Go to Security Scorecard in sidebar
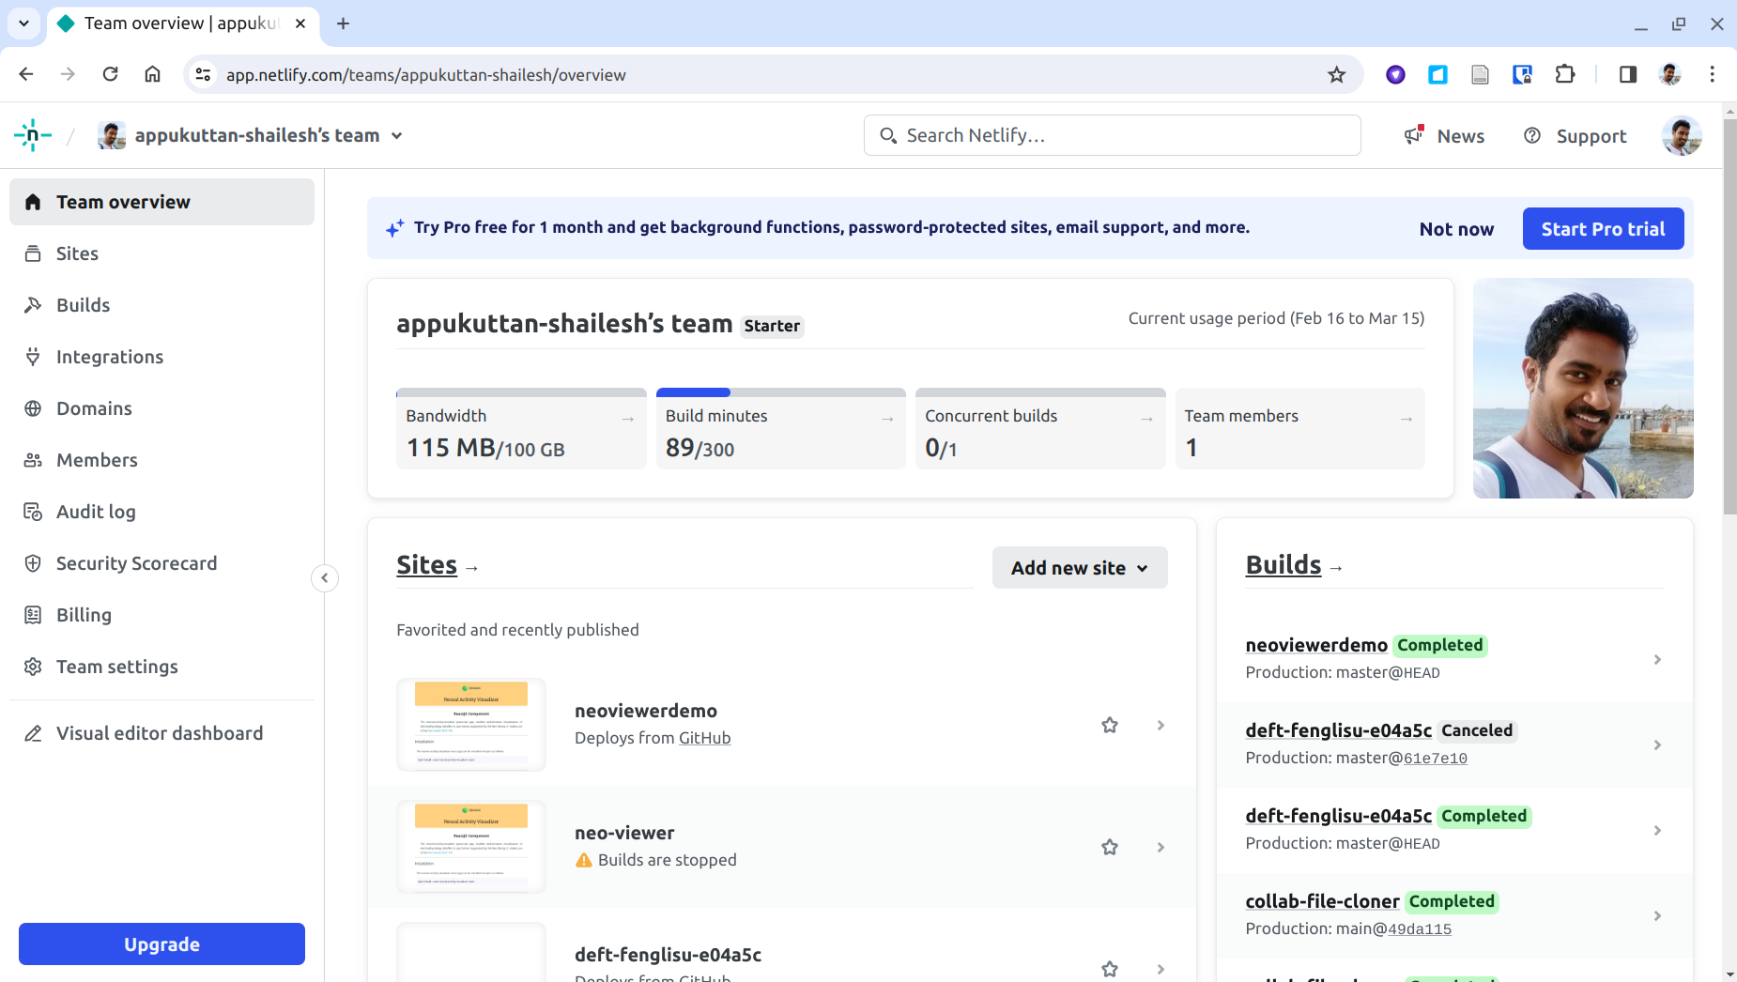This screenshot has height=982, width=1737. [136, 563]
